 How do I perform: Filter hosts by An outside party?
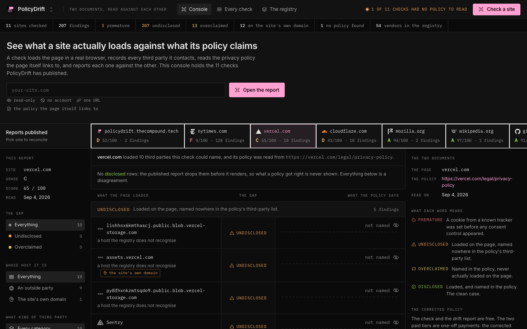pos(45,288)
